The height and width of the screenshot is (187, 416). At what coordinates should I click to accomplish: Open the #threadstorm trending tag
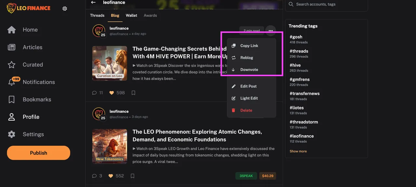tap(304, 122)
